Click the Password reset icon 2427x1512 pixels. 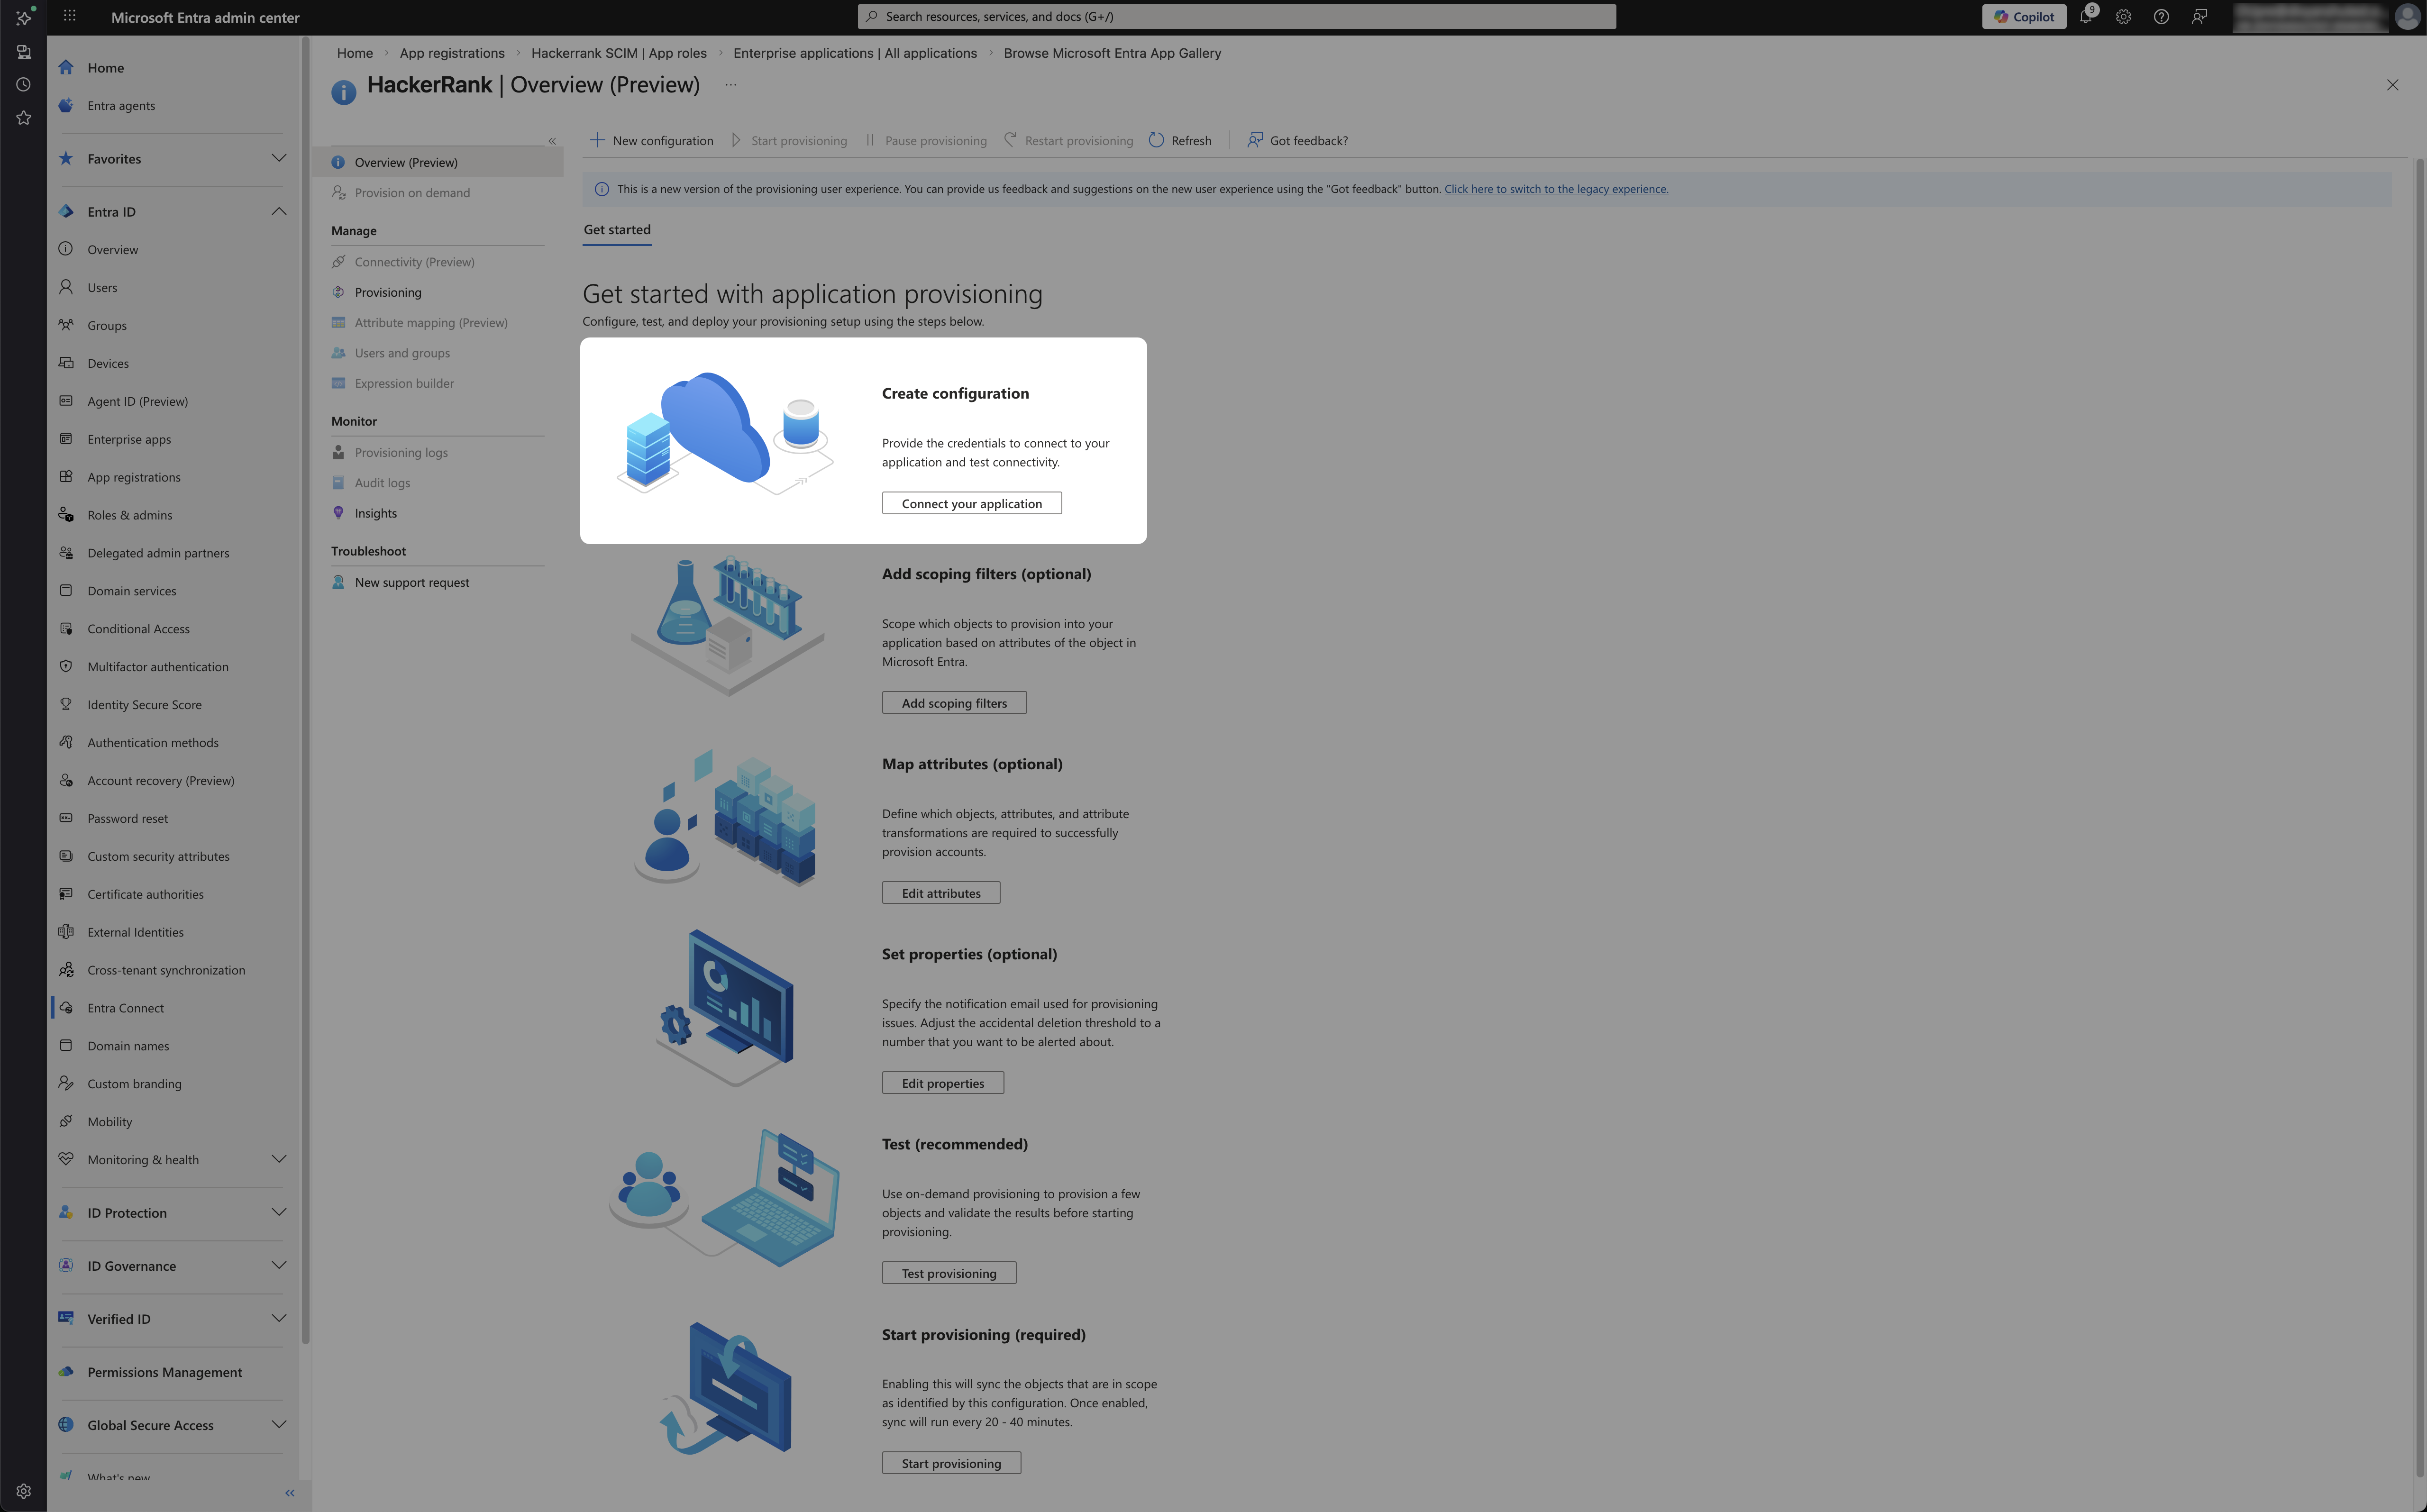[x=66, y=818]
